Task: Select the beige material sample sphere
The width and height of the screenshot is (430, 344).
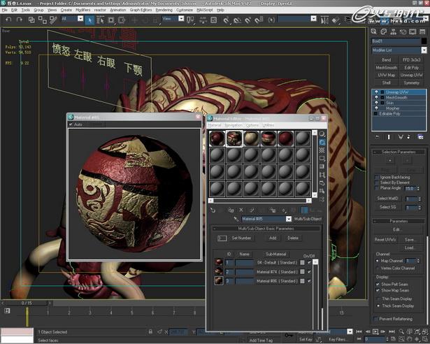Action: point(252,138)
